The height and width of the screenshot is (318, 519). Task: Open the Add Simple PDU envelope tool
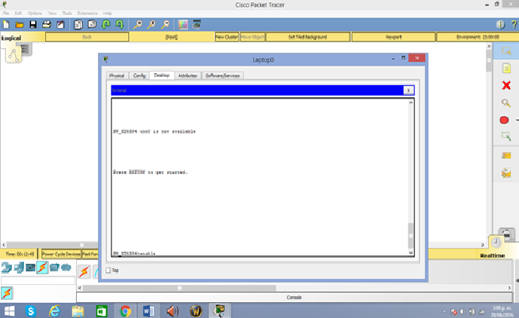pos(506,156)
